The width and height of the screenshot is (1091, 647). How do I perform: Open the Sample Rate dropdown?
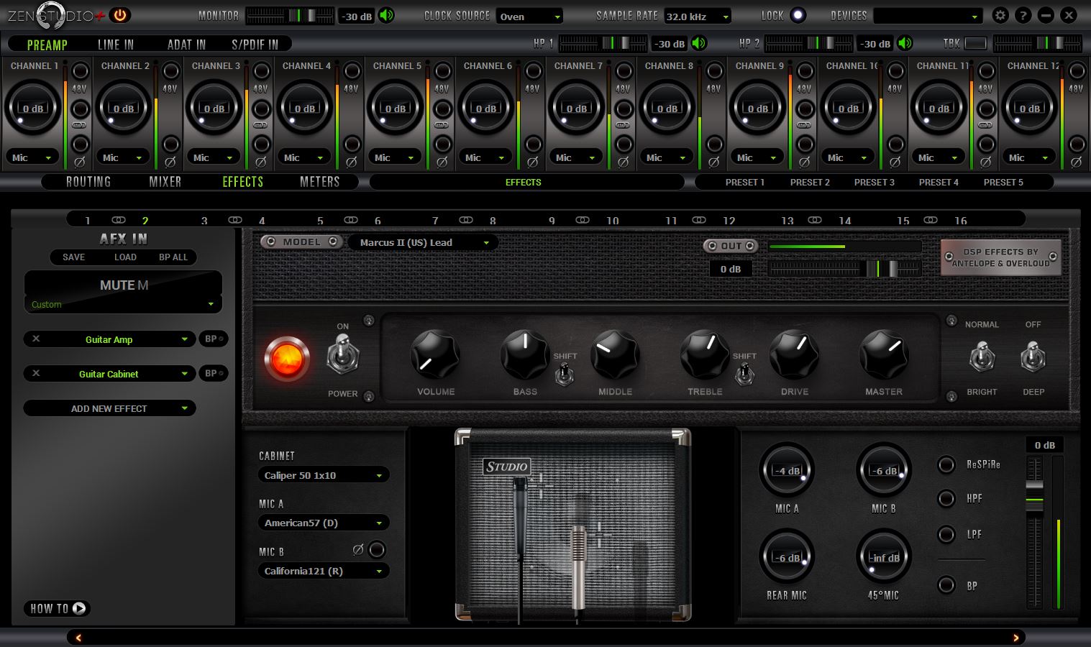click(x=697, y=16)
